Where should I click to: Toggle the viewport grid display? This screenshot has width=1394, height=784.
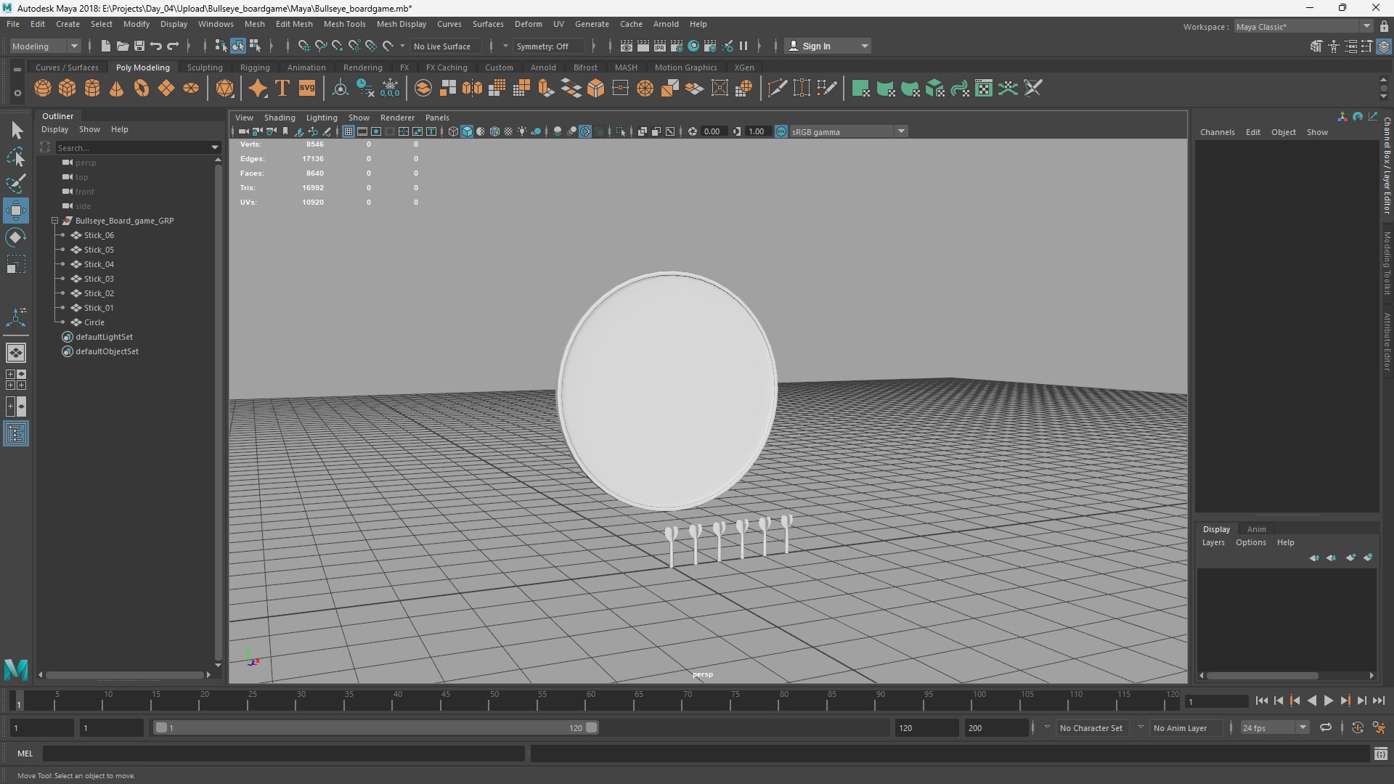click(348, 131)
